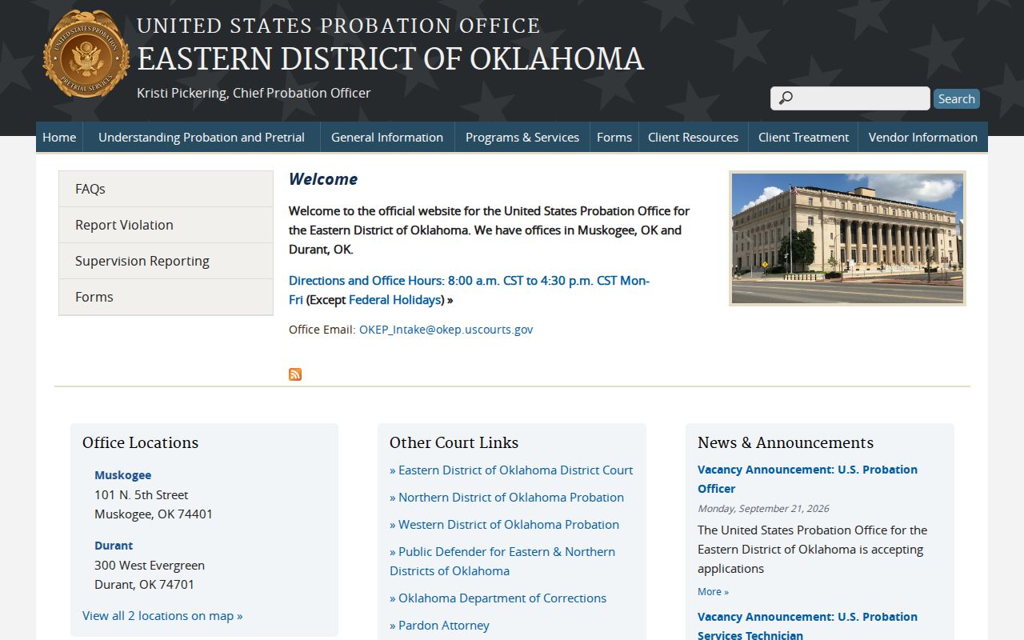
Task: Click the Search button
Action: click(956, 98)
